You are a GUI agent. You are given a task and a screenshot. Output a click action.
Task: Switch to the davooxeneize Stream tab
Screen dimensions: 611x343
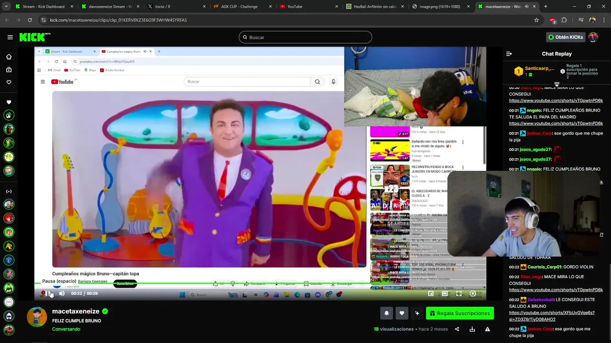tap(109, 7)
